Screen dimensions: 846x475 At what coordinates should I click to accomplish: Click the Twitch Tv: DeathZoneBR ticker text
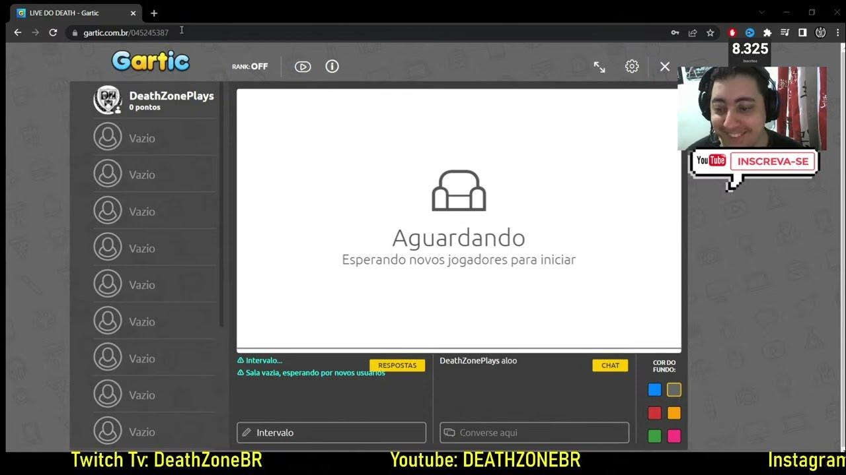167,460
